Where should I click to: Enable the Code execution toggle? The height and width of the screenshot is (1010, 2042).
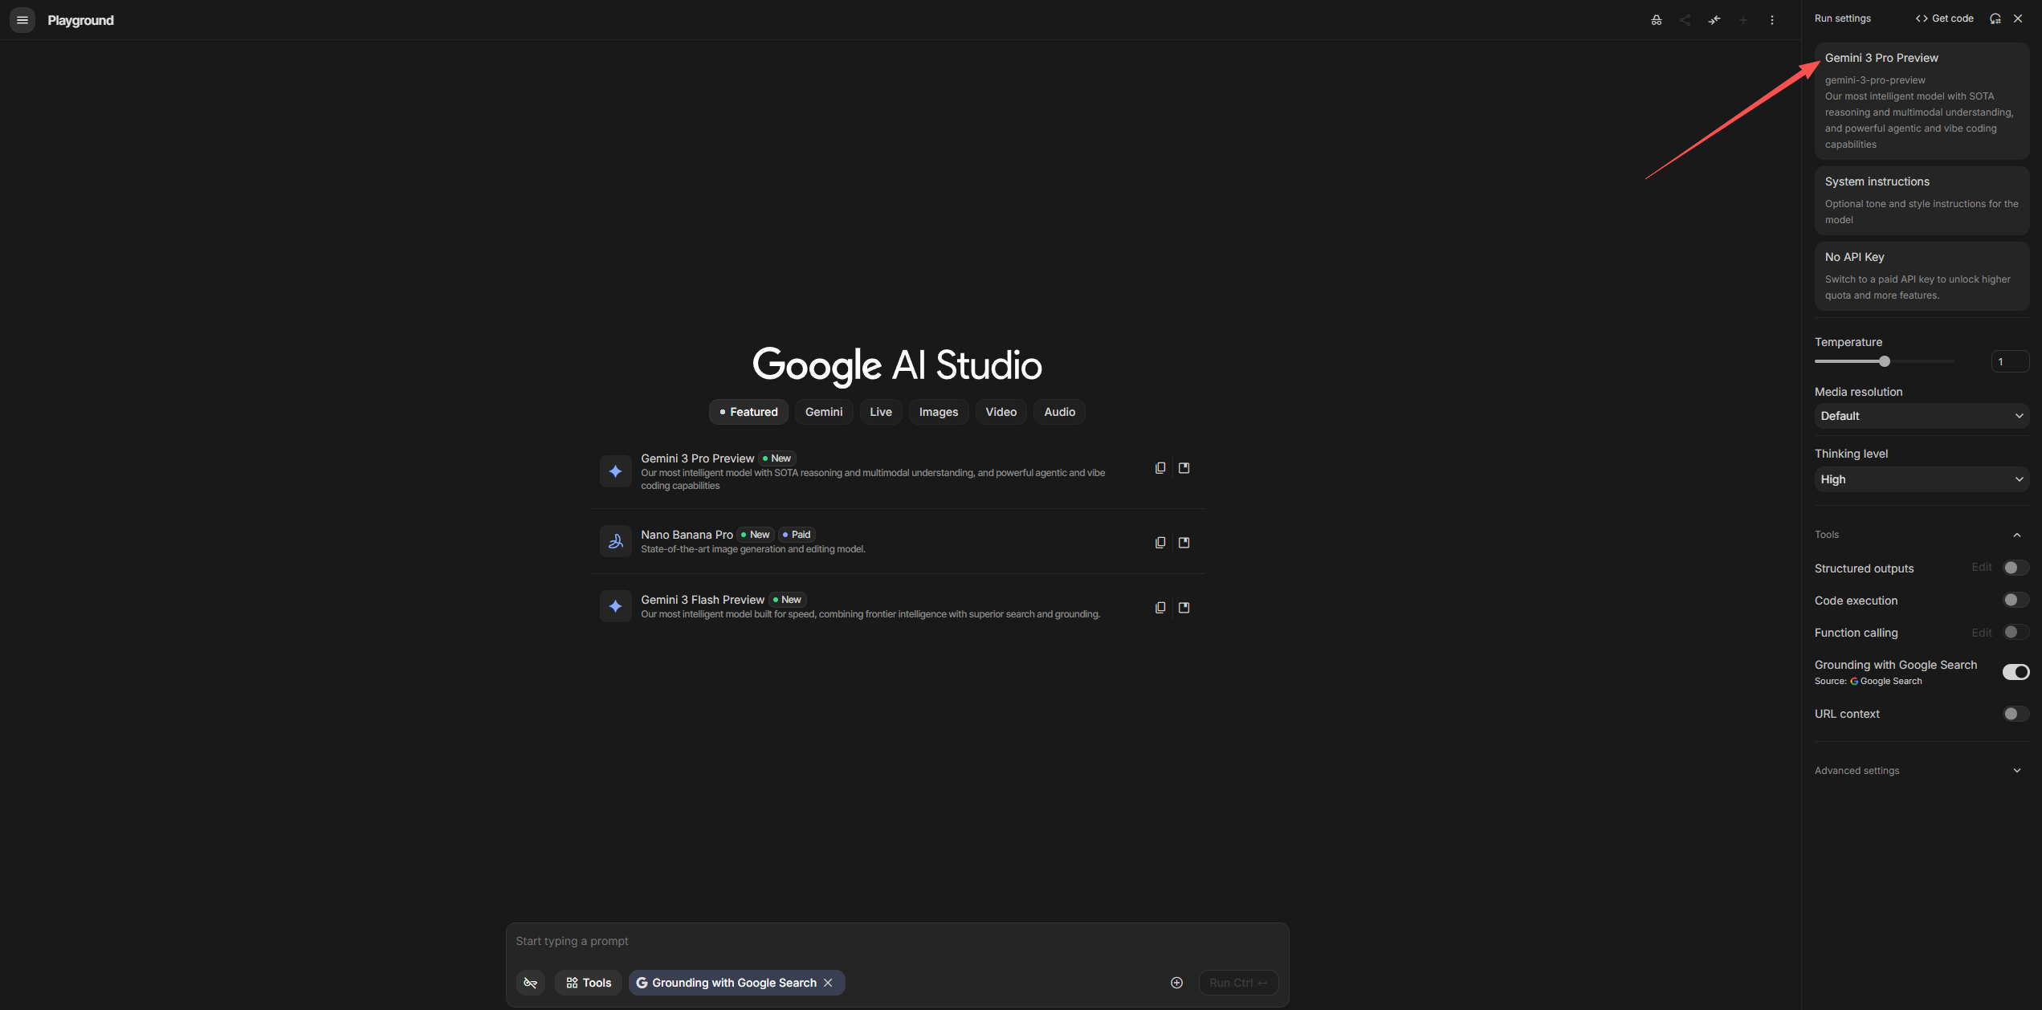pyautogui.click(x=2015, y=601)
